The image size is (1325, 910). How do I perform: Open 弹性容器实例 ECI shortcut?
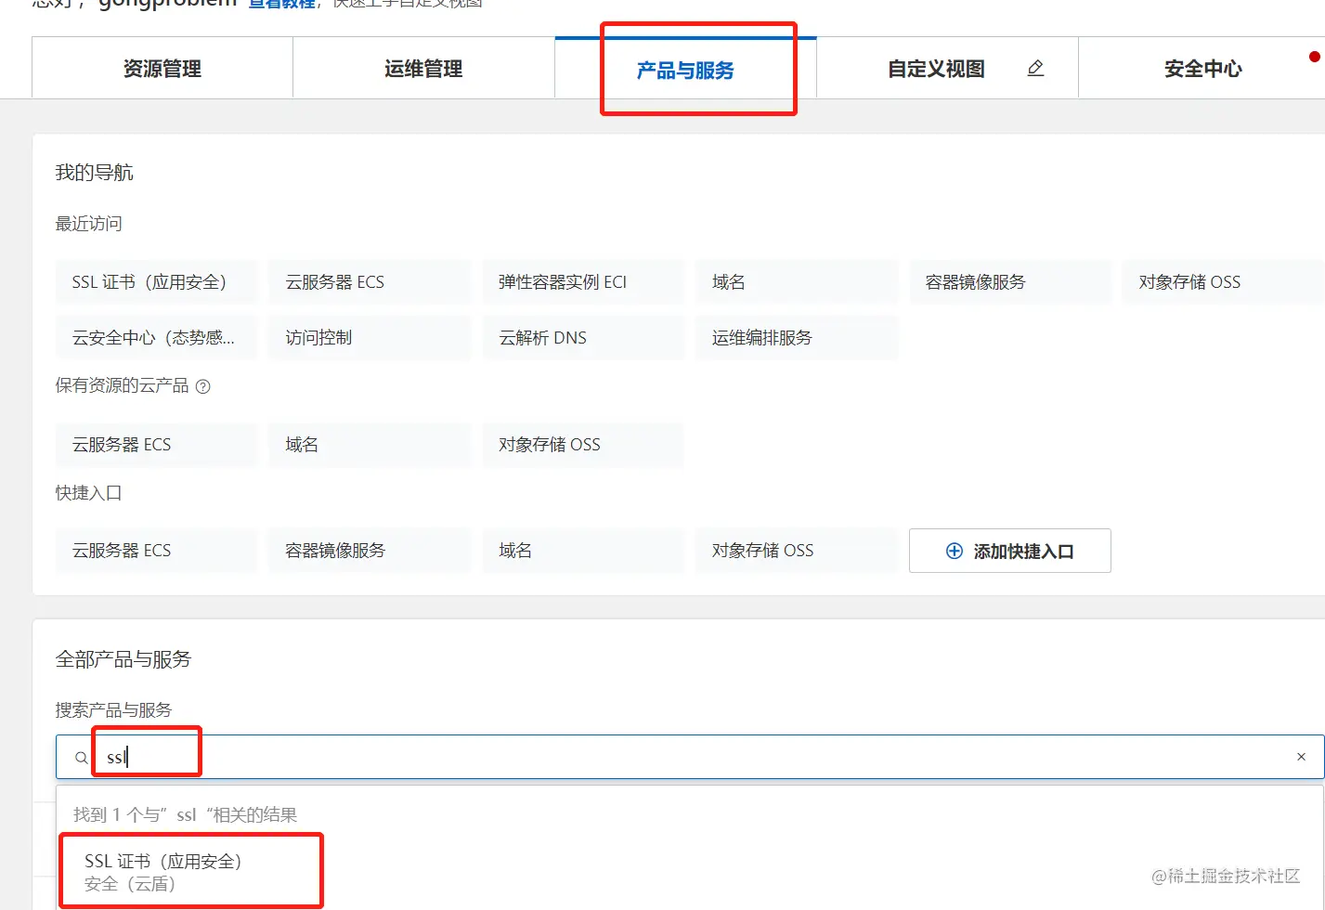tap(583, 282)
